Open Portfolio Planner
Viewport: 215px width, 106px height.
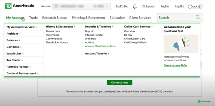(x=19, y=67)
